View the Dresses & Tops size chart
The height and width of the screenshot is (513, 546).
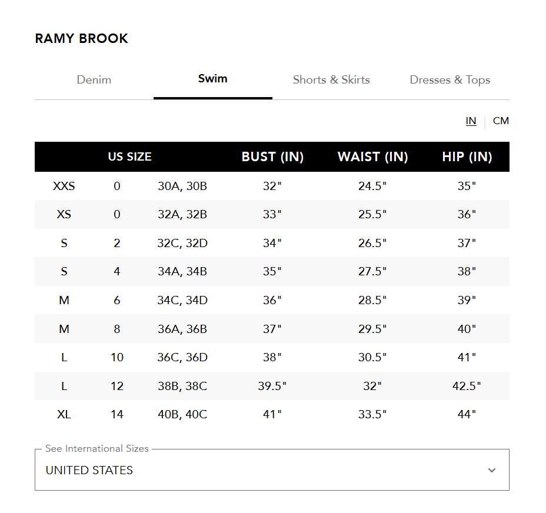point(450,79)
